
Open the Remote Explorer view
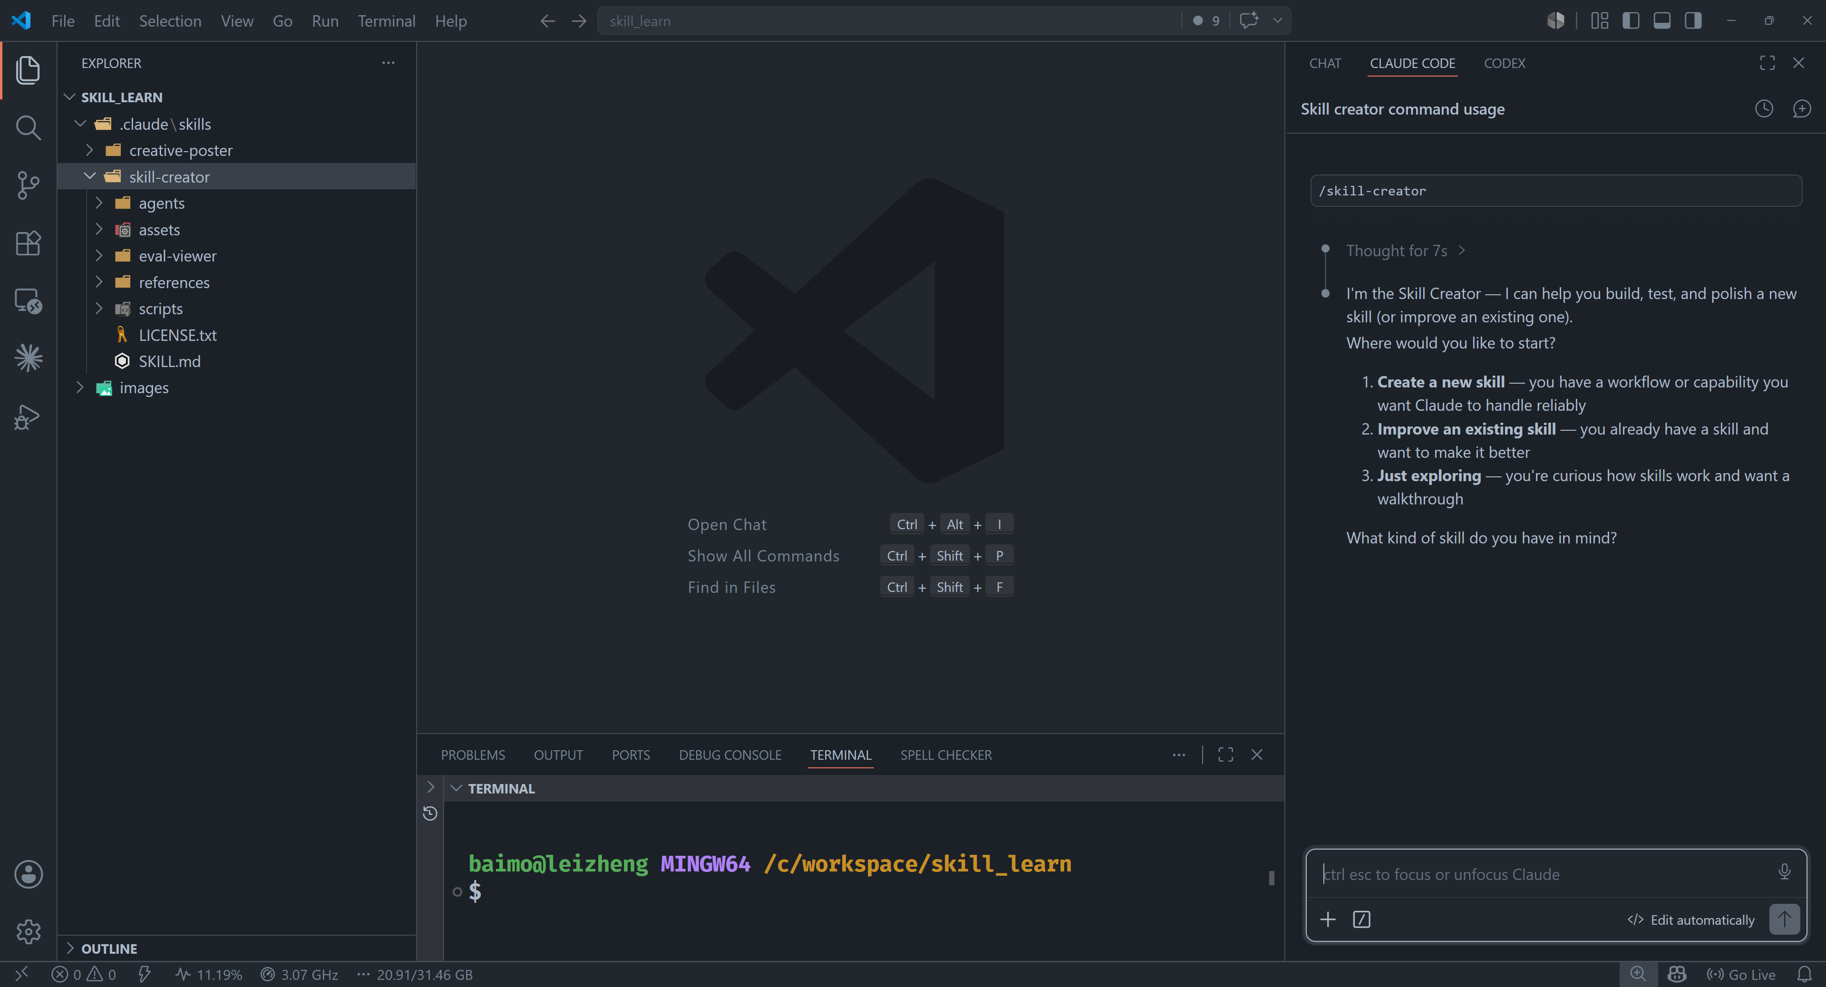click(29, 301)
